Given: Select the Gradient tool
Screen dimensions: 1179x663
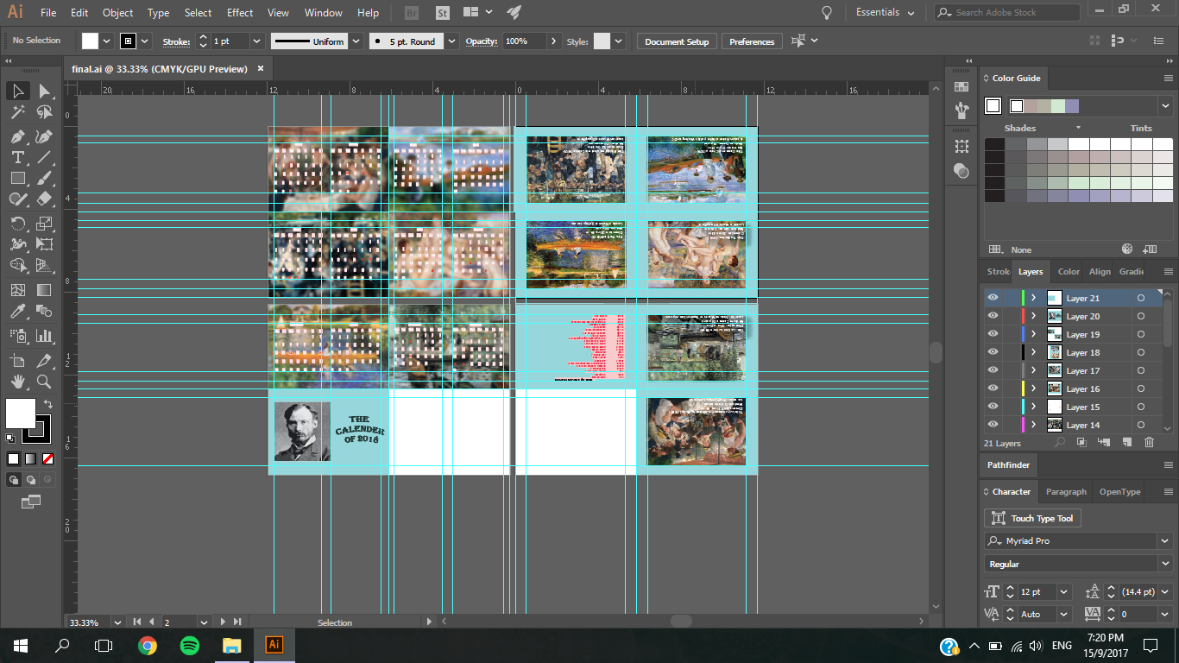Looking at the screenshot, I should 44,290.
